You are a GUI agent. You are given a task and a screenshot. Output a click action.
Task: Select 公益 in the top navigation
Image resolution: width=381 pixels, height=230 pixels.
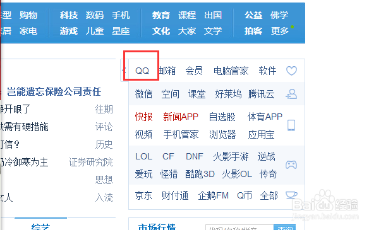click(x=253, y=15)
